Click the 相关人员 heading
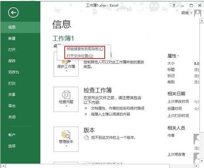204x168 pixels. [176, 128]
